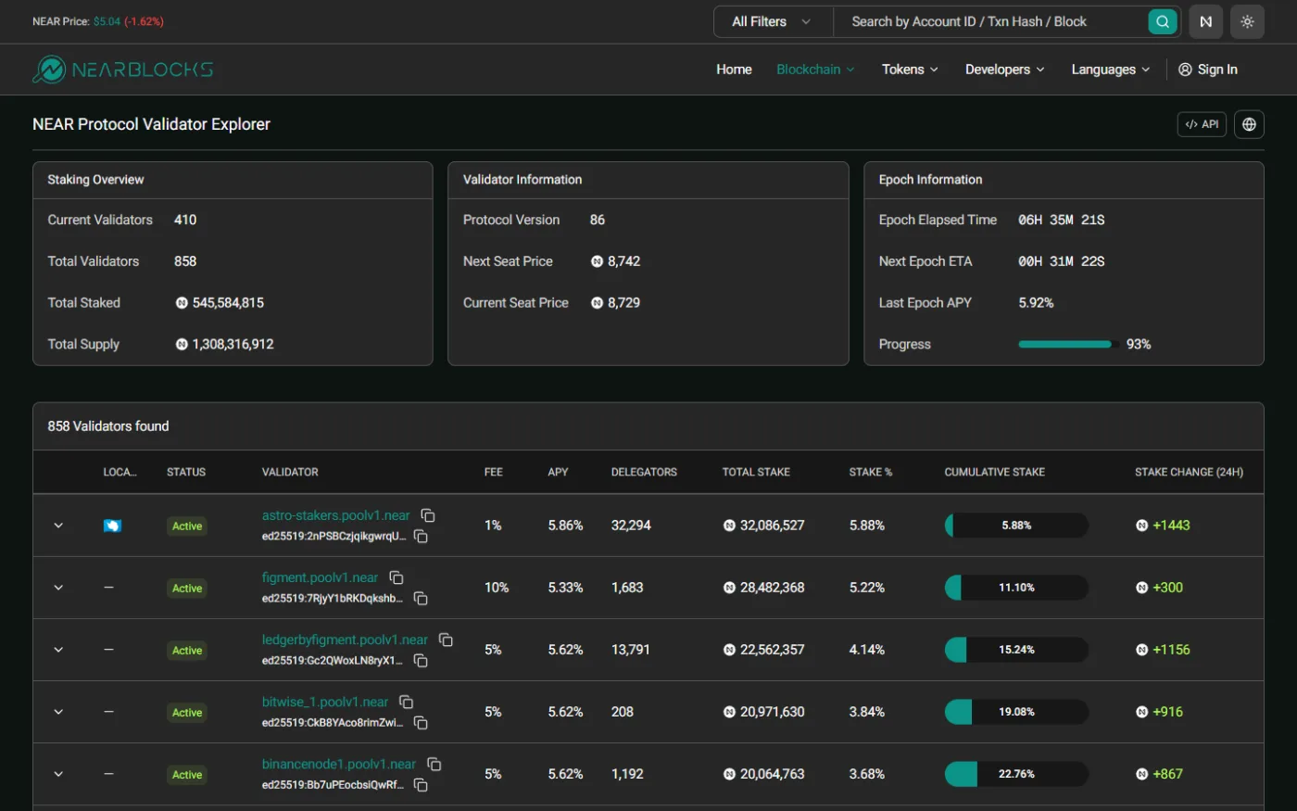Click the Delegators column header
Screen dimensions: 1297x811
tap(644, 472)
